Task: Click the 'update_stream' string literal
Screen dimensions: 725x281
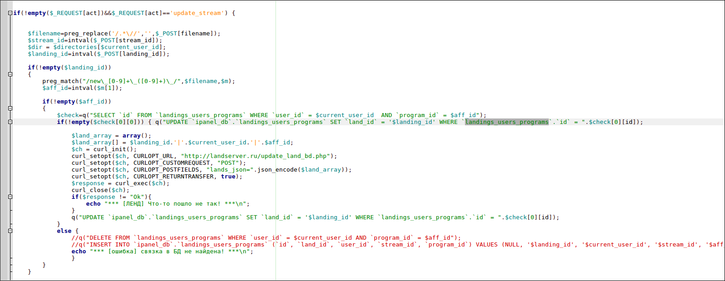Action: (197, 13)
